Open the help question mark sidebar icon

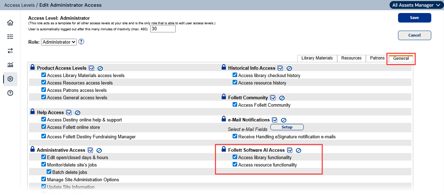click(x=10, y=93)
